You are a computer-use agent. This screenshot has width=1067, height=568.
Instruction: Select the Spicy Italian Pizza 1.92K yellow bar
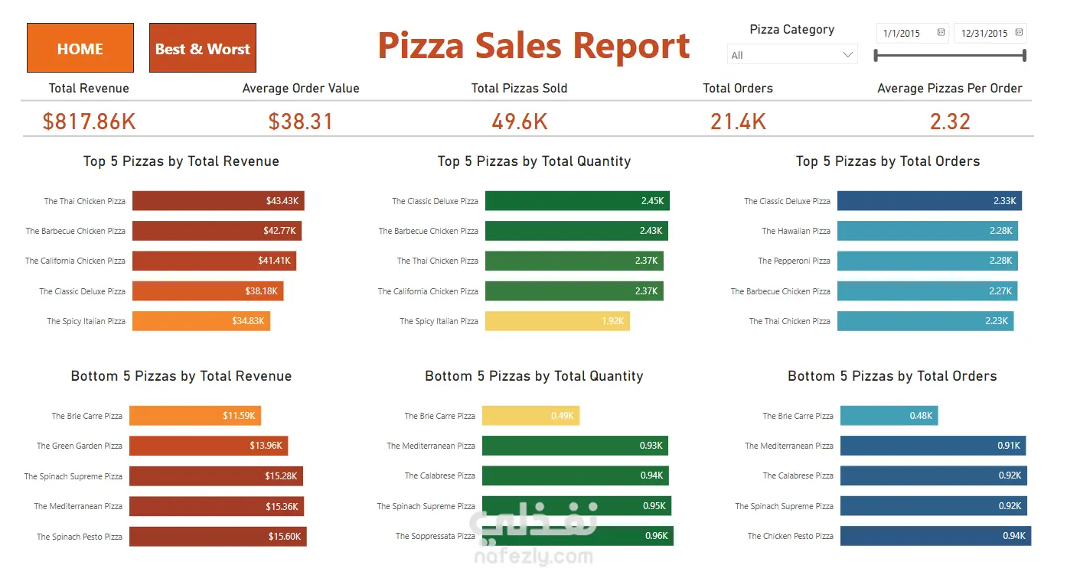pyautogui.click(x=557, y=321)
